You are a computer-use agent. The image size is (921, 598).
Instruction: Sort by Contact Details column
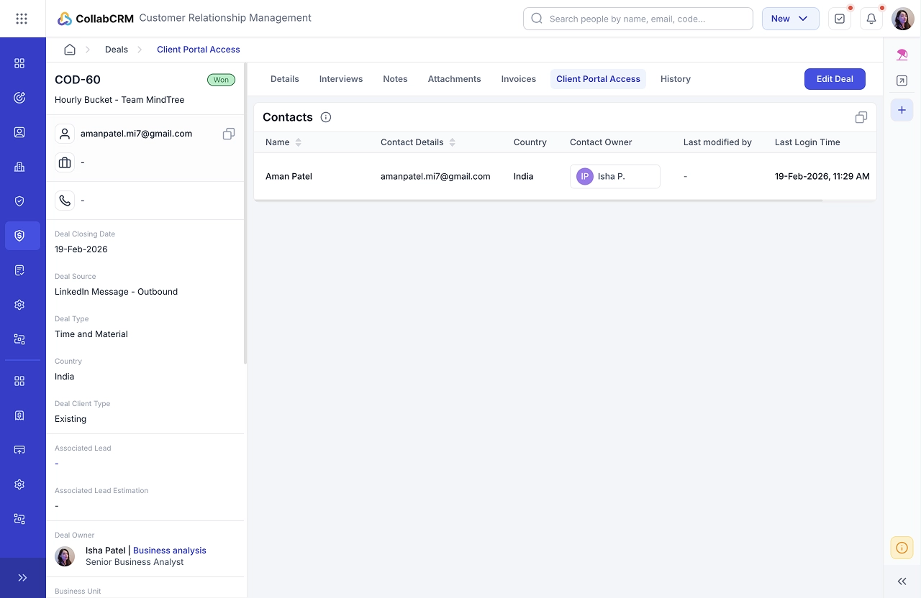453,142
